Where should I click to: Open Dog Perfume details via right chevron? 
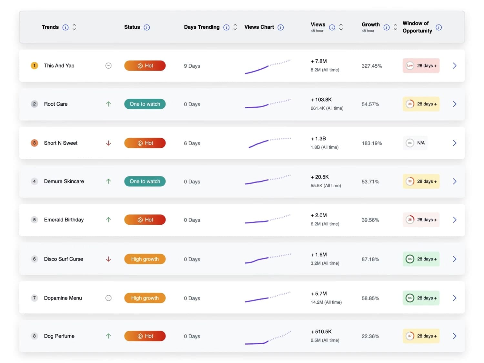[454, 336]
